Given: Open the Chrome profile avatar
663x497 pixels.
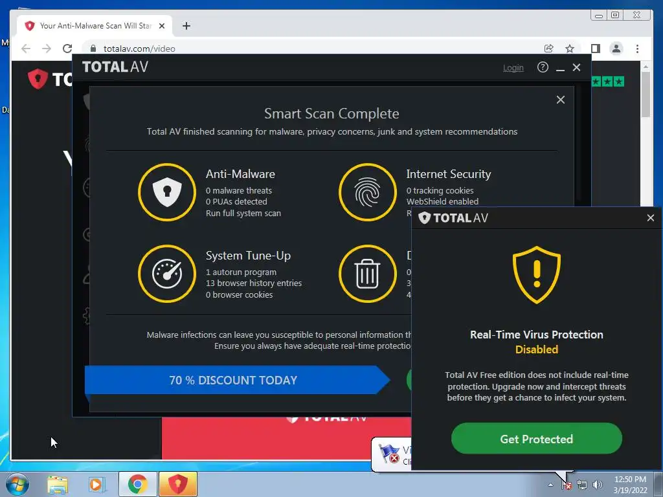Looking at the screenshot, I should [x=616, y=49].
